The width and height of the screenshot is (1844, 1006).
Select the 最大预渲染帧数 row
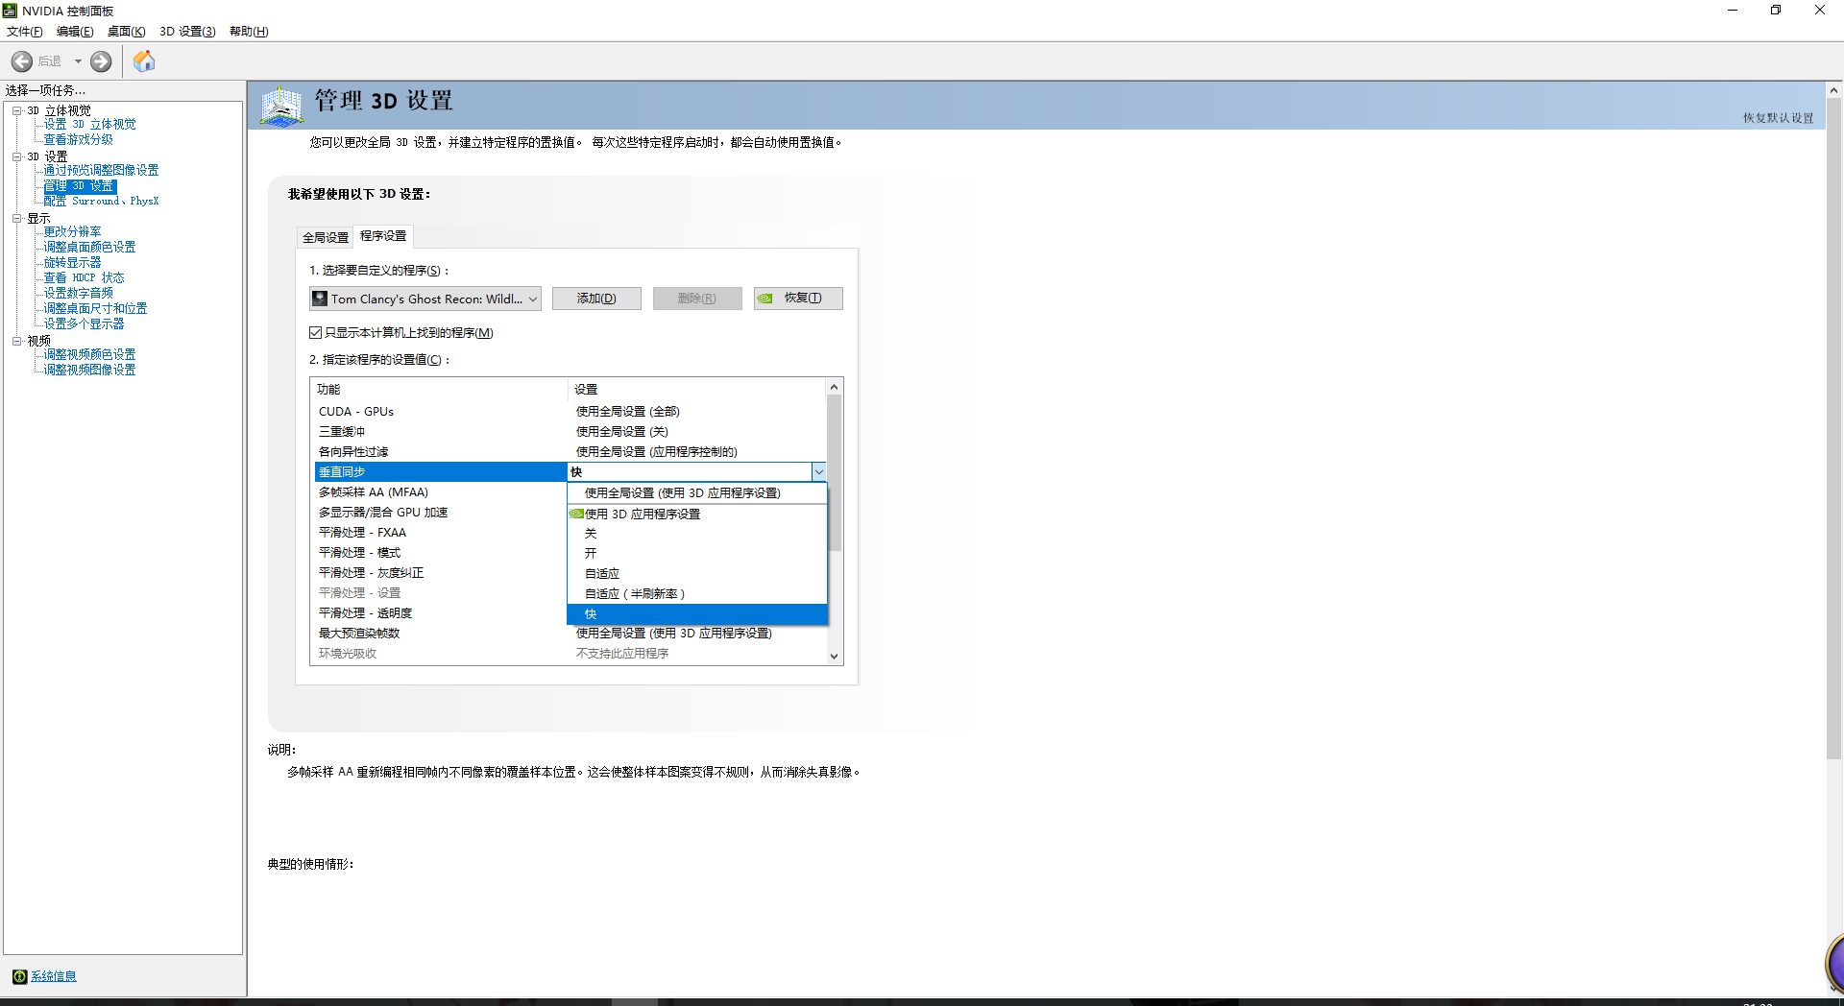point(570,634)
